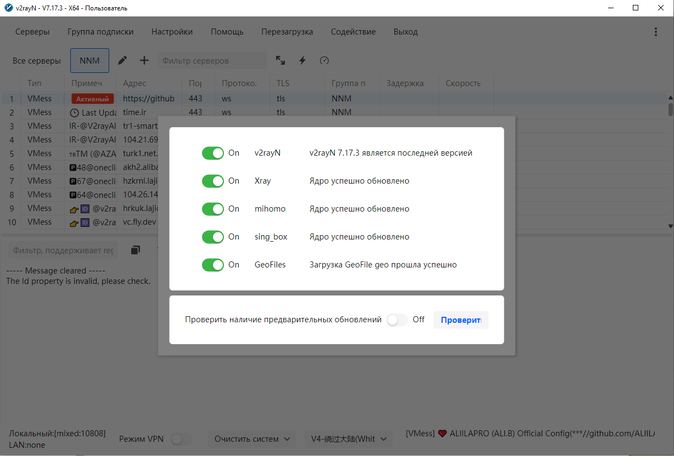The width and height of the screenshot is (674, 456).
Task: Click the lightning bolt test icon
Action: [x=302, y=60]
